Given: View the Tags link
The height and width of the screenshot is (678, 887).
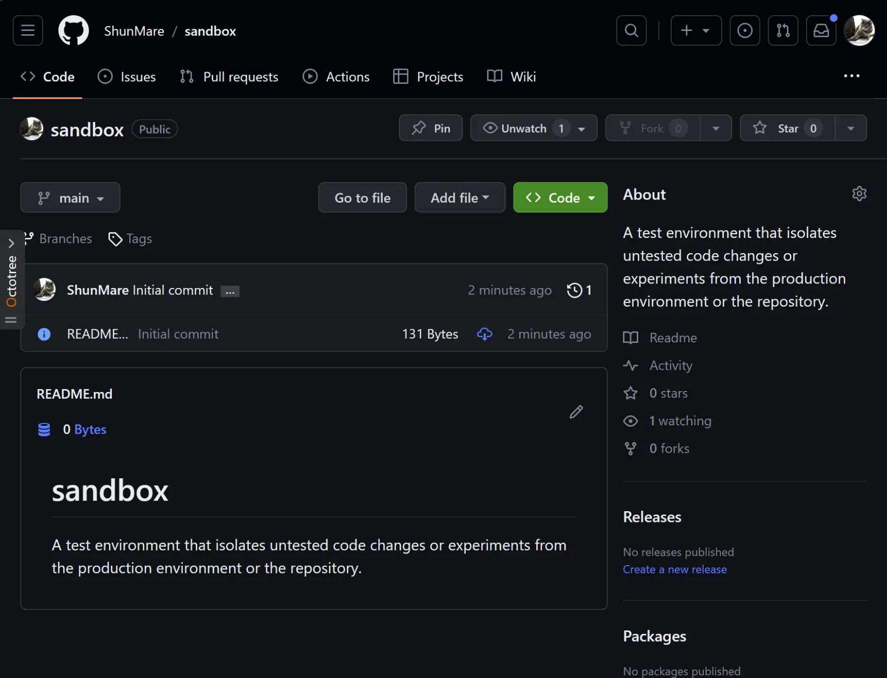Looking at the screenshot, I should click(130, 239).
